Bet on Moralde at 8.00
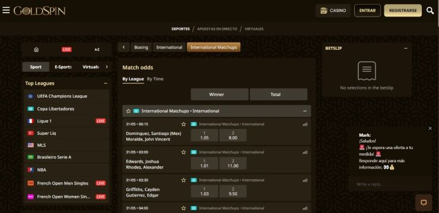The image size is (439, 213). click(233, 135)
